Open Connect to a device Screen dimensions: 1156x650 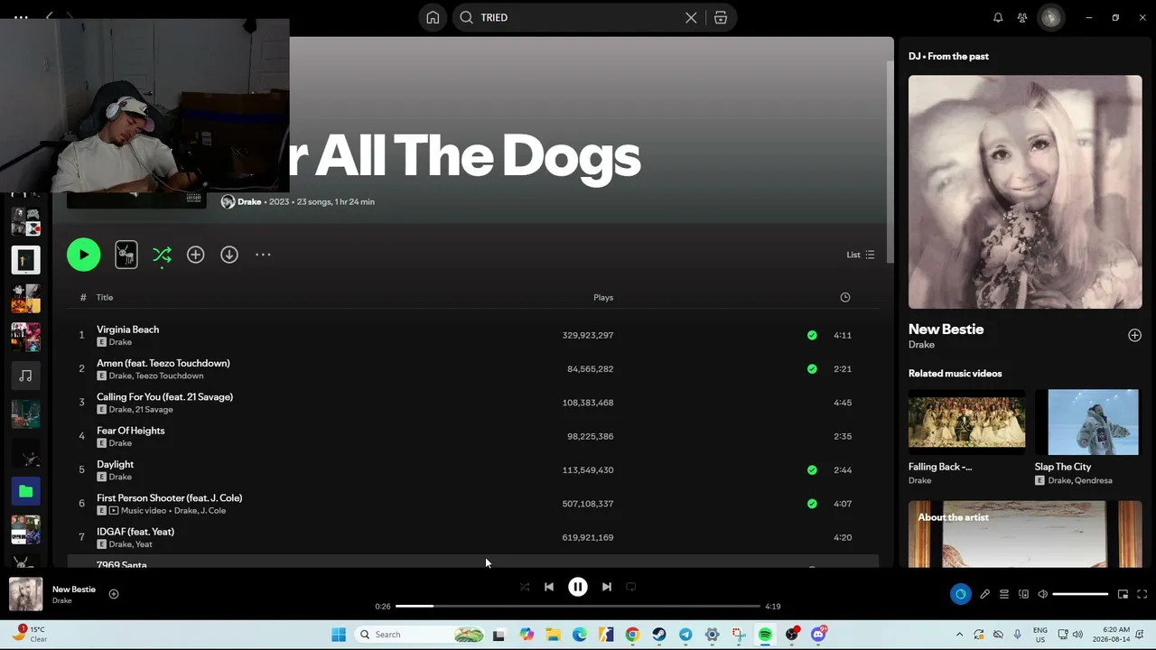(x=1023, y=594)
